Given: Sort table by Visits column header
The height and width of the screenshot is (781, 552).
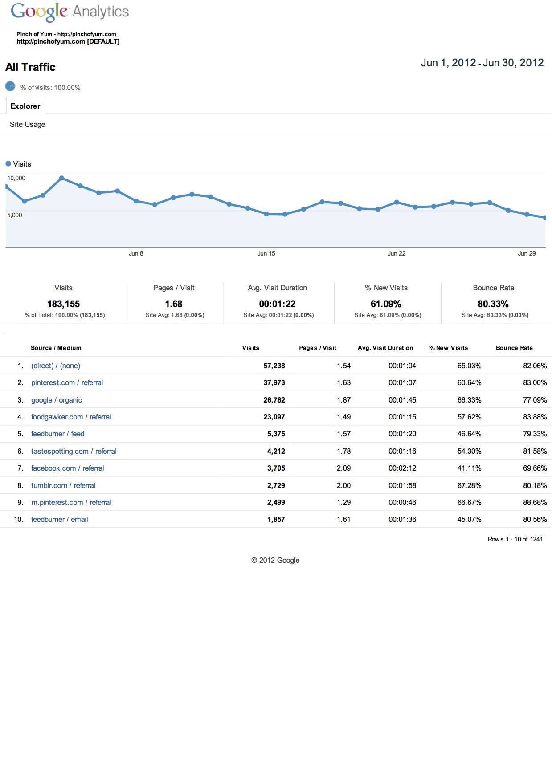Looking at the screenshot, I should 250,348.
